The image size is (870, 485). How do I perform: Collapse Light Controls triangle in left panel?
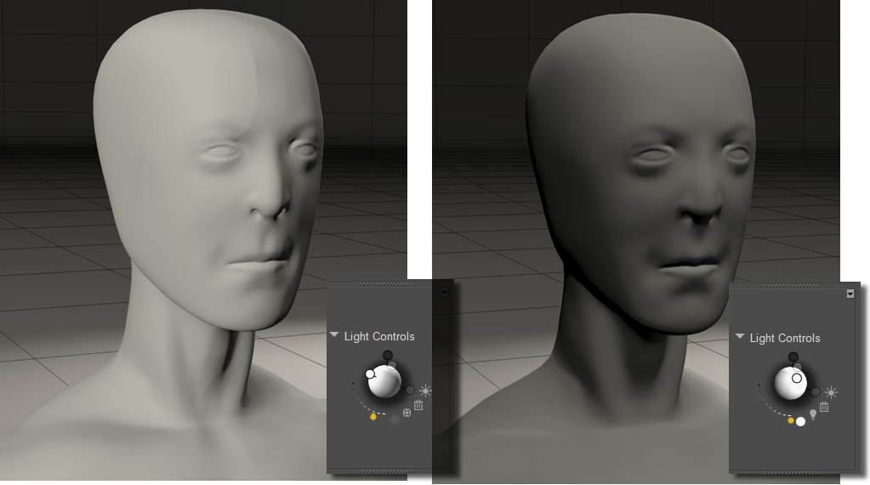[334, 334]
